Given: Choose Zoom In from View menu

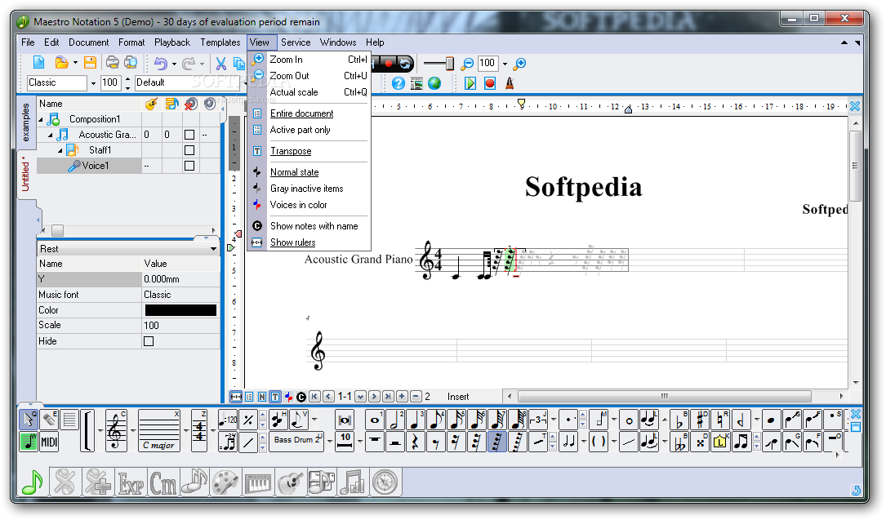Looking at the screenshot, I should click(x=309, y=60).
